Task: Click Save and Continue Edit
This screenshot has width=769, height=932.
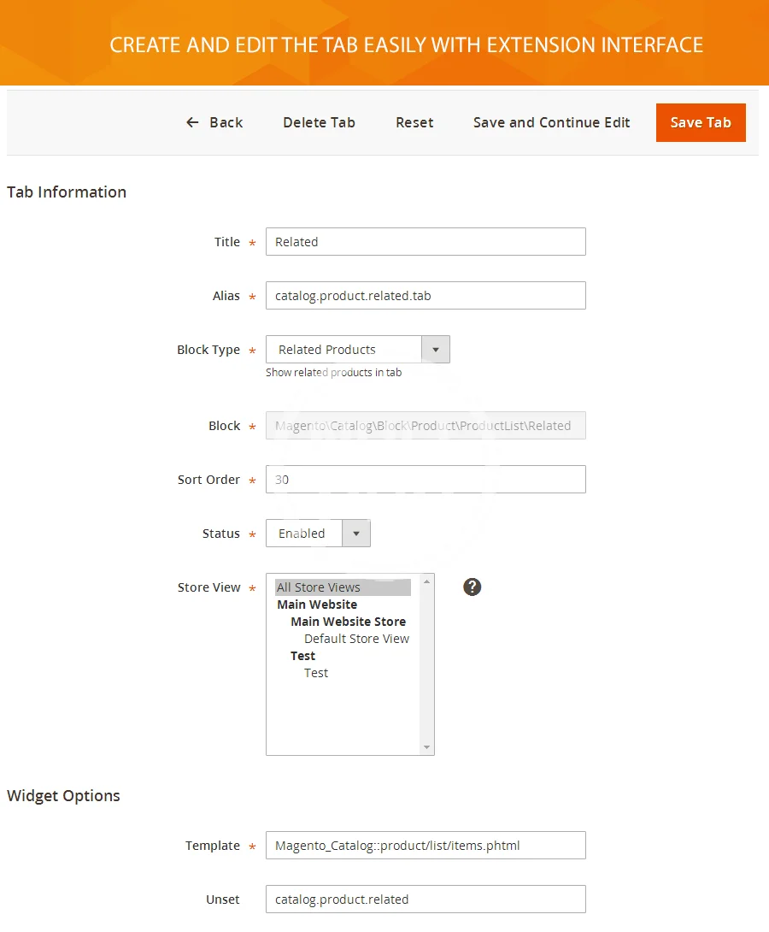Action: [x=551, y=122]
